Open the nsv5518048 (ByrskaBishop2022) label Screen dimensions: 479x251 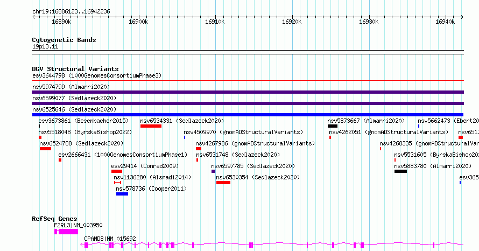85,132
